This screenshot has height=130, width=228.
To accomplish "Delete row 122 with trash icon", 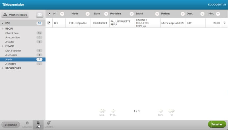I will click(x=224, y=23).
